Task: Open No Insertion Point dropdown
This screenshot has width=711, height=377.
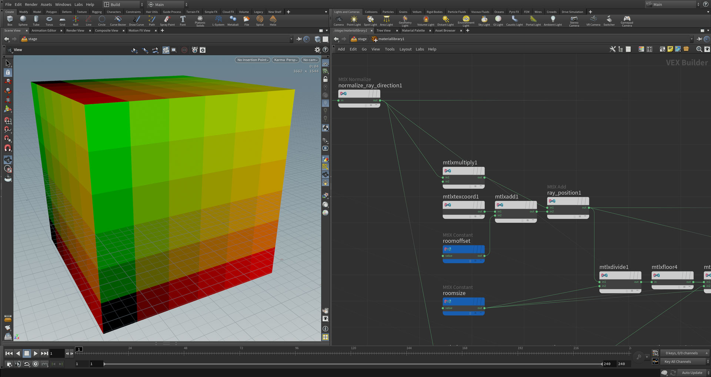Action: click(x=253, y=60)
